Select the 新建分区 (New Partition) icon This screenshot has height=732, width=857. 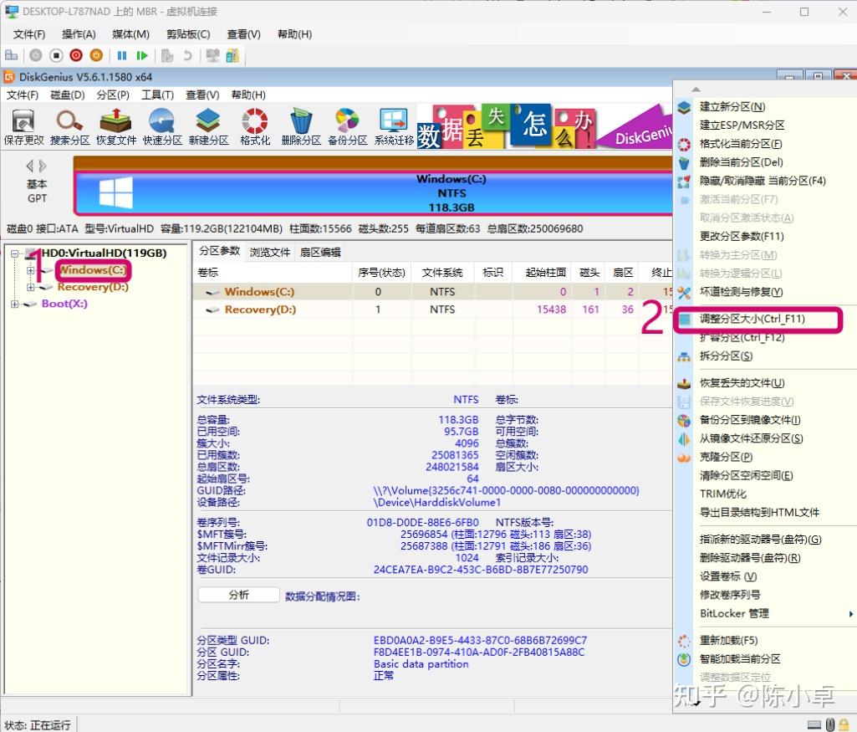pyautogui.click(x=207, y=125)
